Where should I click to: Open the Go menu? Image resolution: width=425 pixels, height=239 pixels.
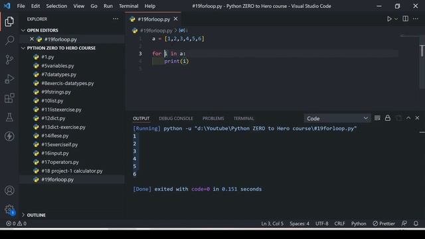94,6
